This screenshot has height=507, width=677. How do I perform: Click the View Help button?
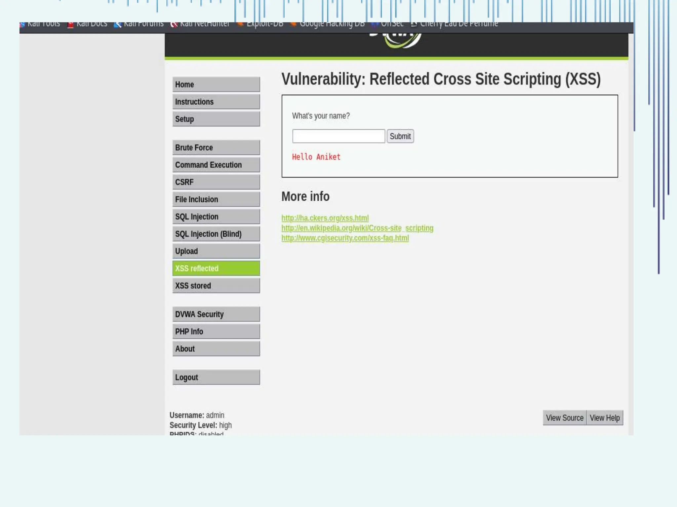[605, 418]
